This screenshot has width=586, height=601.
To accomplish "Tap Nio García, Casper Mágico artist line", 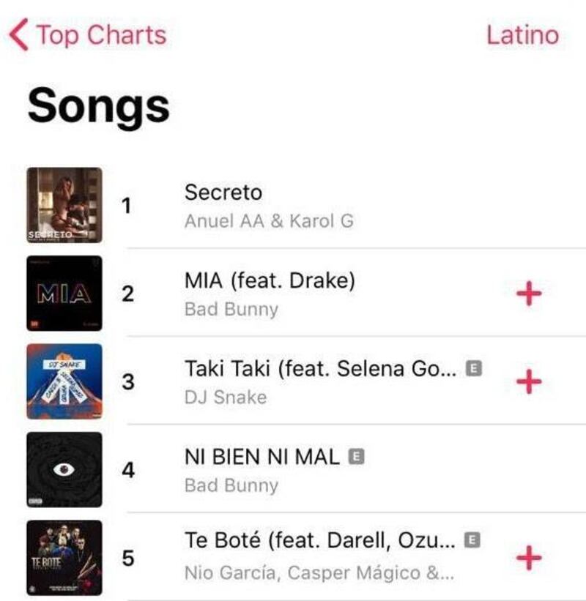I will point(319,573).
